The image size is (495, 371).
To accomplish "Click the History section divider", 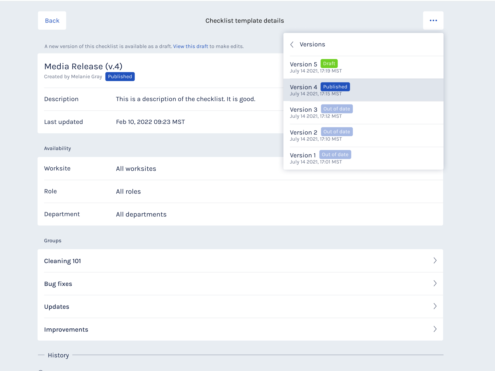I will pos(58,355).
